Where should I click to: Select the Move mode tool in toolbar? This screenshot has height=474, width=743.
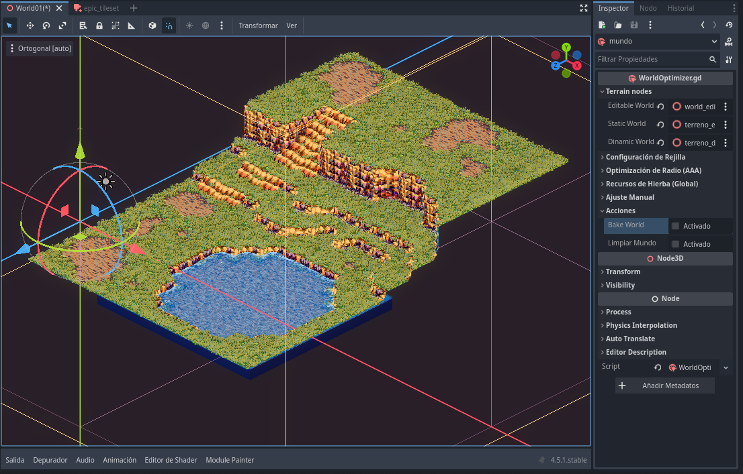[30, 25]
